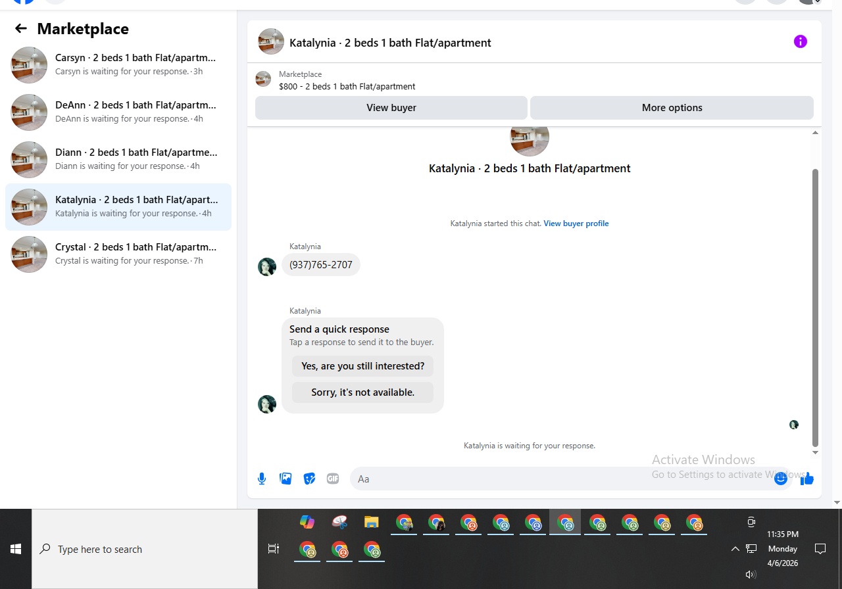The height and width of the screenshot is (589, 842).
Task: Open Diann's conversation
Action: (x=118, y=159)
